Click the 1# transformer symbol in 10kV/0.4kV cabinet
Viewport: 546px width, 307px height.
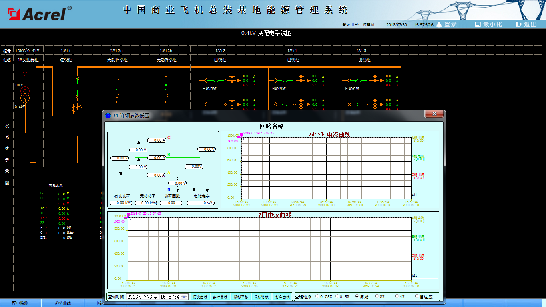click(25, 94)
